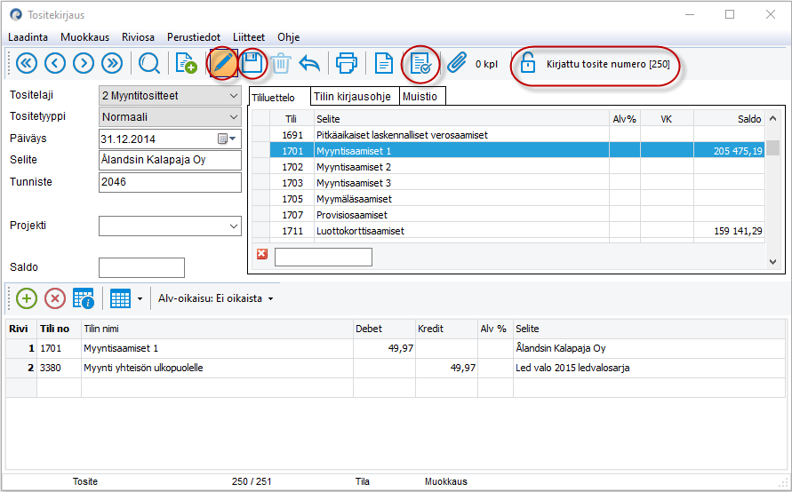The width and height of the screenshot is (792, 492).
Task: Go to the first voucher with double-left arrow
Action: [27, 64]
